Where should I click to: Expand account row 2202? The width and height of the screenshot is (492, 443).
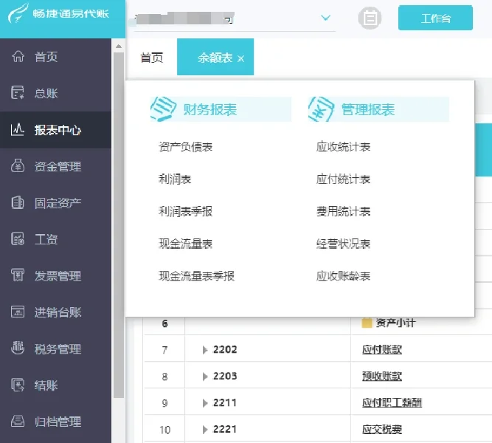pos(205,350)
